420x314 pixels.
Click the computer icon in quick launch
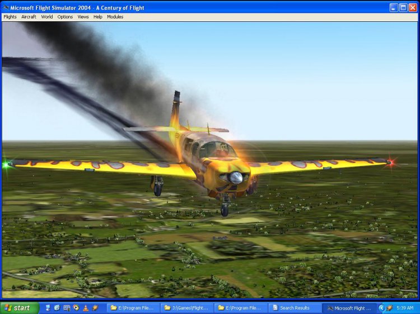(x=67, y=308)
